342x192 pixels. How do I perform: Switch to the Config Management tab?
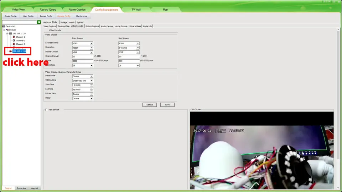[107, 10]
